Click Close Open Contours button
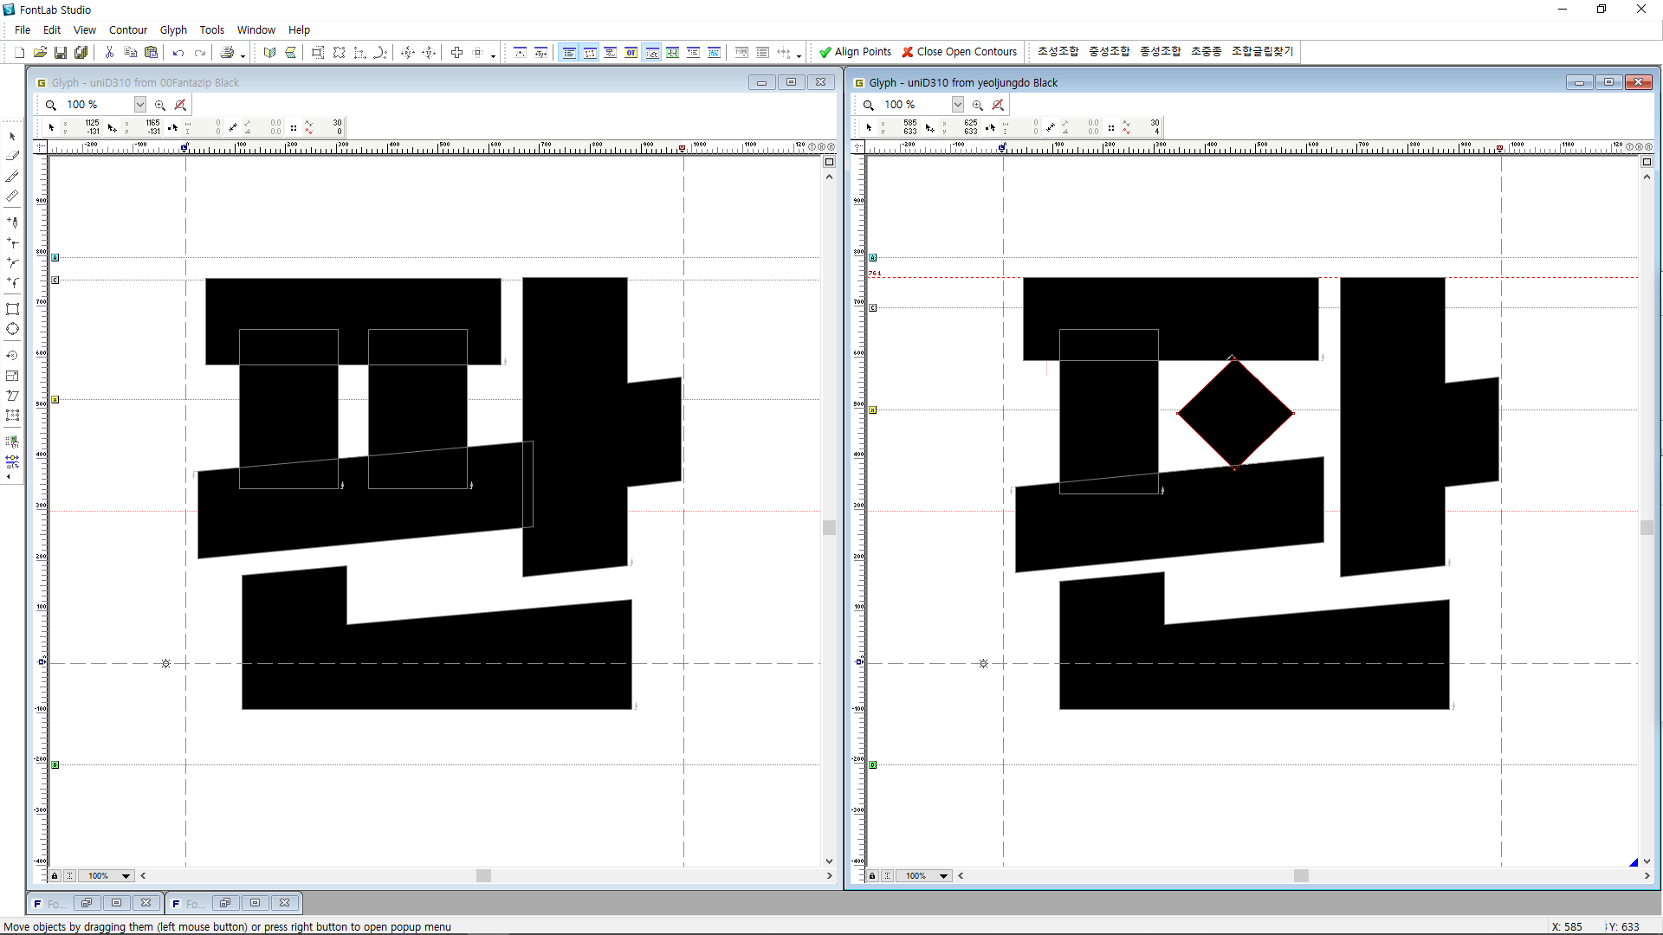The height and width of the screenshot is (935, 1663). (959, 52)
